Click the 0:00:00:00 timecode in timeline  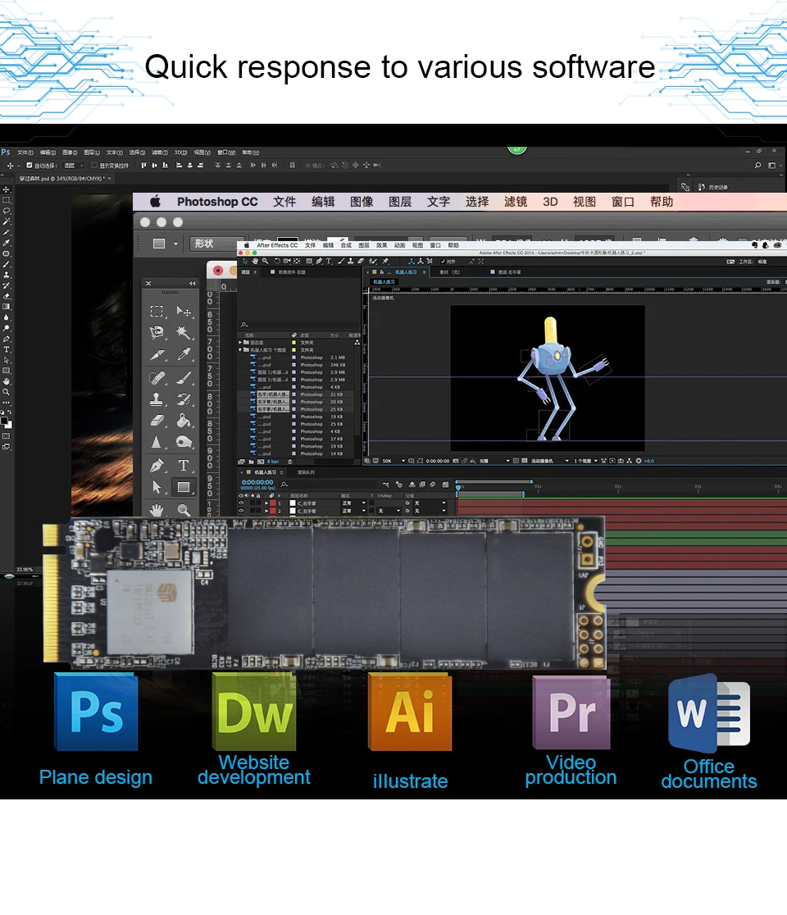(257, 483)
